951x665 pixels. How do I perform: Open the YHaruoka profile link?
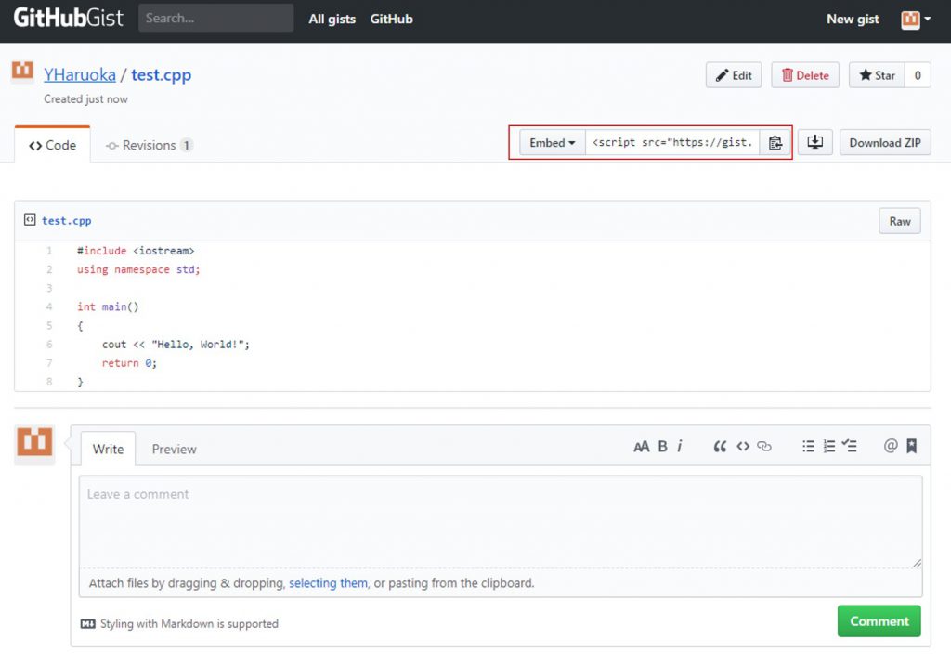[80, 75]
